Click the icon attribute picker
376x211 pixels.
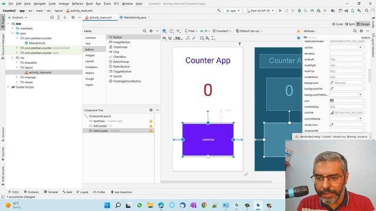(x=332, y=101)
